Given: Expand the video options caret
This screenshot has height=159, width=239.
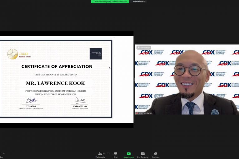Looking at the screenshot, I should [4, 154].
